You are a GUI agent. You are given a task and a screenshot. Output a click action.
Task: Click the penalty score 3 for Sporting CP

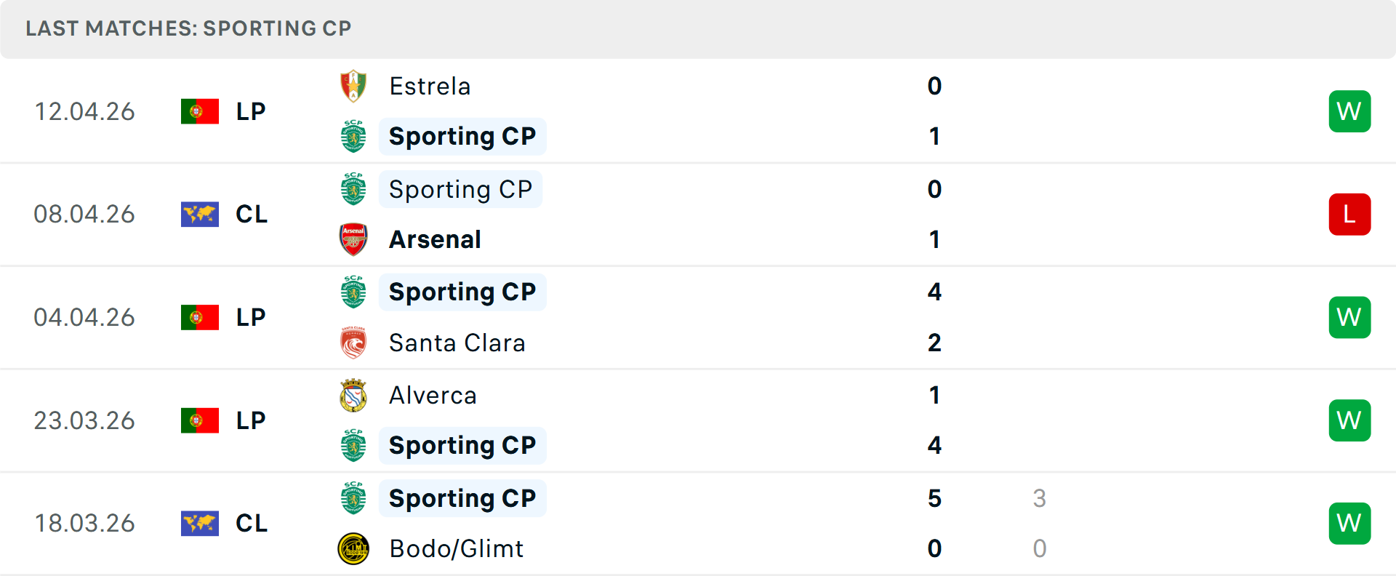pos(1040,499)
